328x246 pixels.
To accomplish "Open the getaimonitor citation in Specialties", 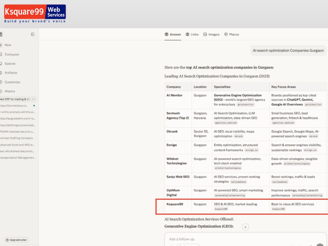I will pos(245,105).
